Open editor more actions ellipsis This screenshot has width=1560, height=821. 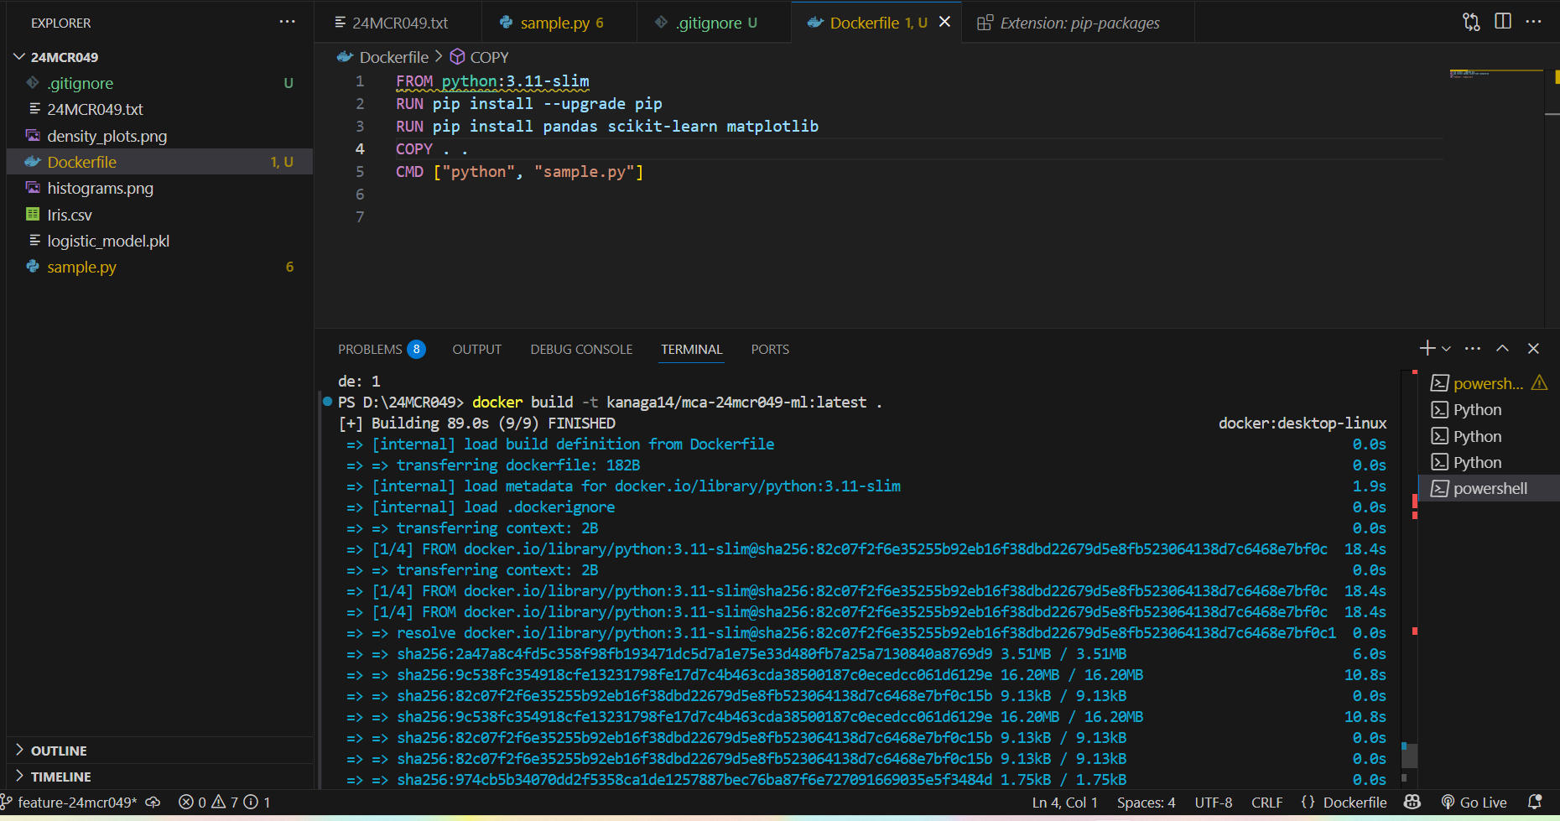(x=1534, y=22)
